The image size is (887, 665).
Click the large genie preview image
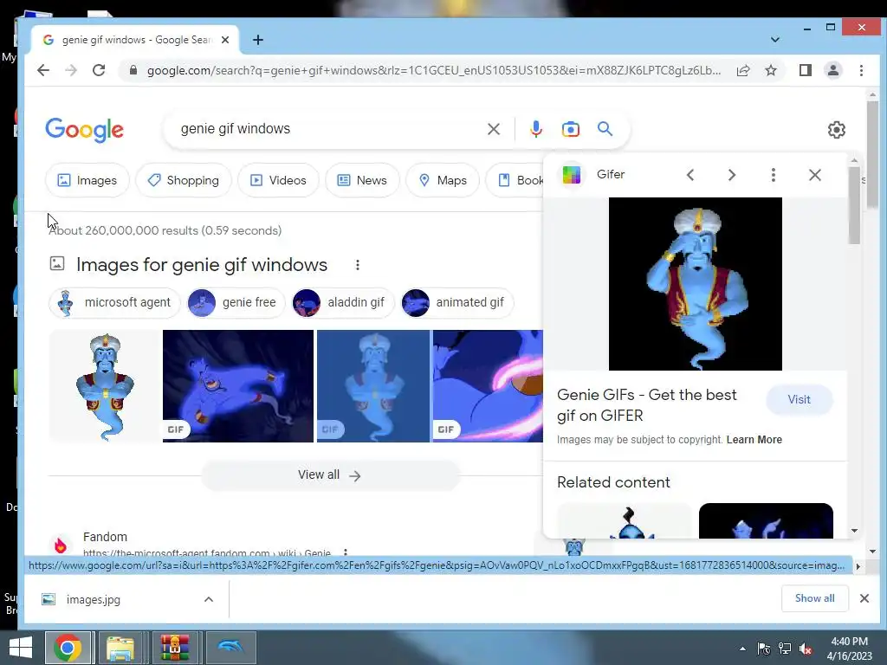pyautogui.click(x=696, y=284)
